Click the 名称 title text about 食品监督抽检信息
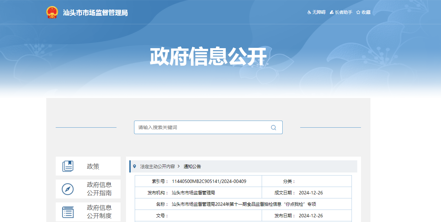 [244, 204]
